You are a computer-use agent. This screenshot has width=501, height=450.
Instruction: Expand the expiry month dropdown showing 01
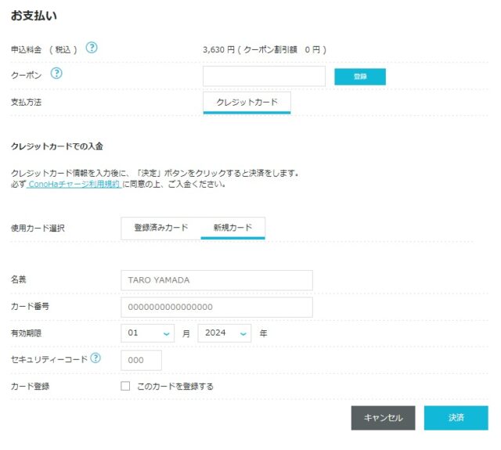pyautogui.click(x=148, y=333)
